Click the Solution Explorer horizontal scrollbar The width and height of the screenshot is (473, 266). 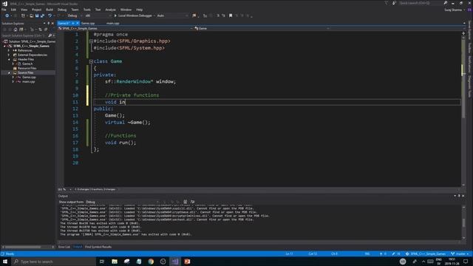click(27, 247)
